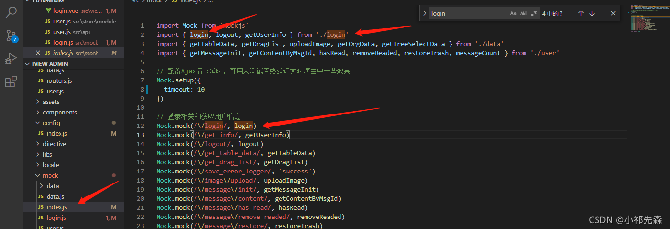The width and height of the screenshot is (670, 229).
Task: Click logout handler on line 14
Action: tap(249, 144)
